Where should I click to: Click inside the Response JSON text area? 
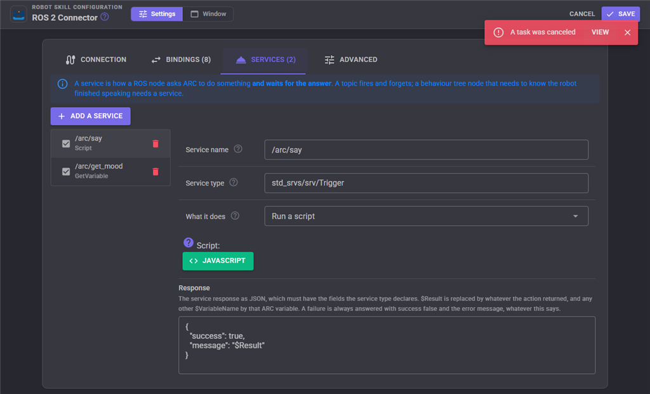coord(387,345)
